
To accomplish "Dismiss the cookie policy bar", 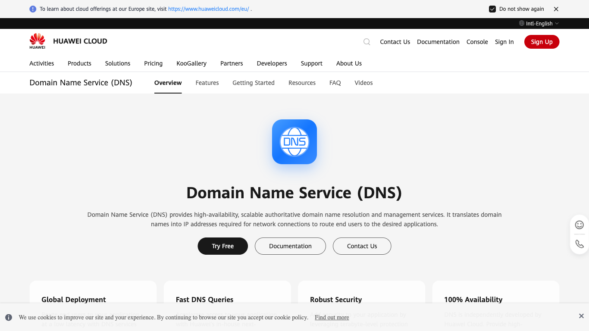I will (581, 316).
